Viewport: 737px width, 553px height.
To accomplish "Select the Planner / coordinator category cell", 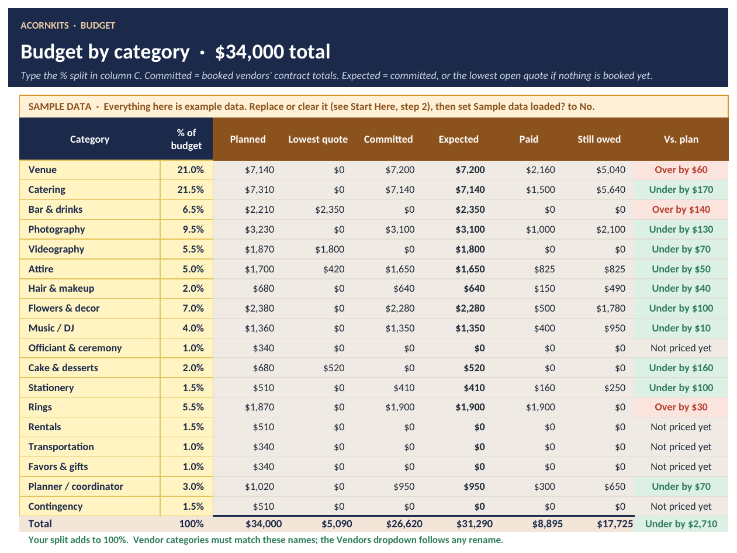I will coord(90,486).
